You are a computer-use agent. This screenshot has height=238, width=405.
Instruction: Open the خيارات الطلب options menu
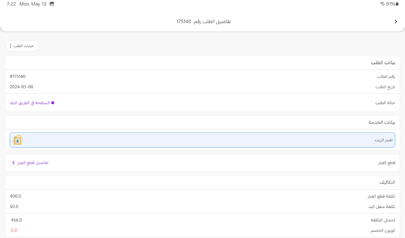(x=22, y=46)
